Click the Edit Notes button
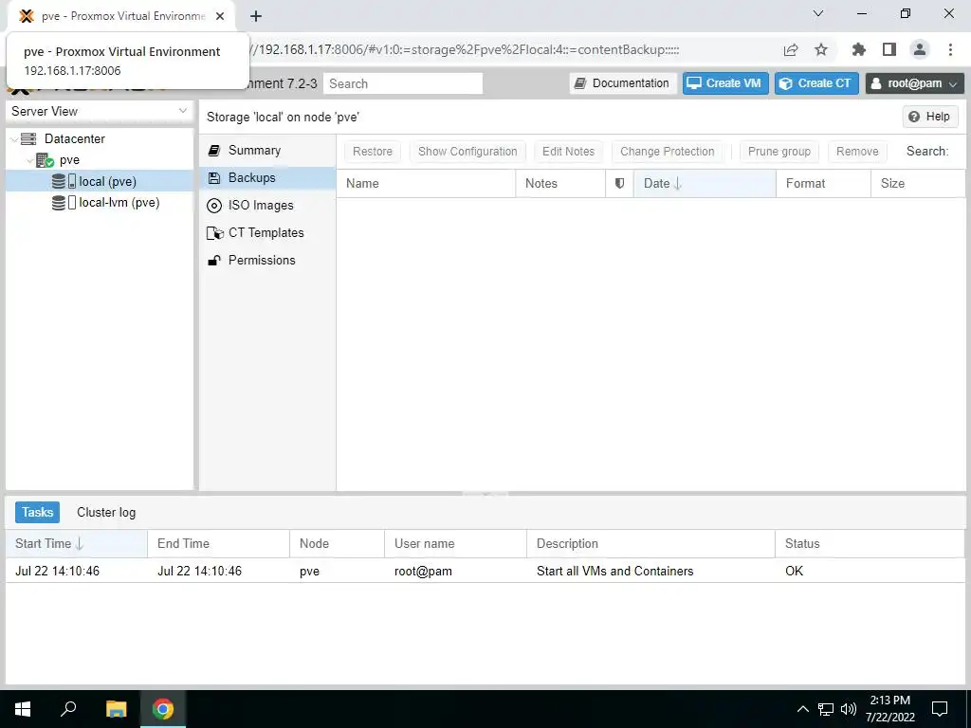The image size is (971, 728). coord(569,152)
